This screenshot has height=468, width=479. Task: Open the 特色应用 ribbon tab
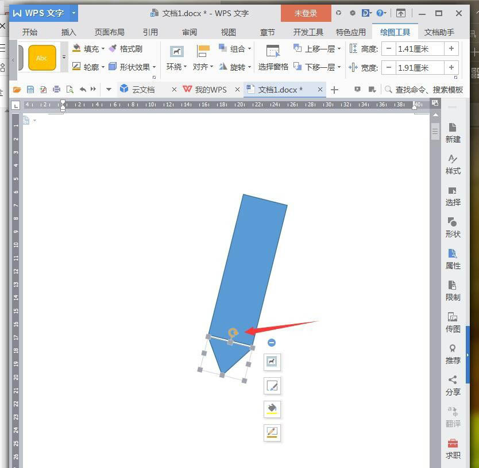point(351,32)
